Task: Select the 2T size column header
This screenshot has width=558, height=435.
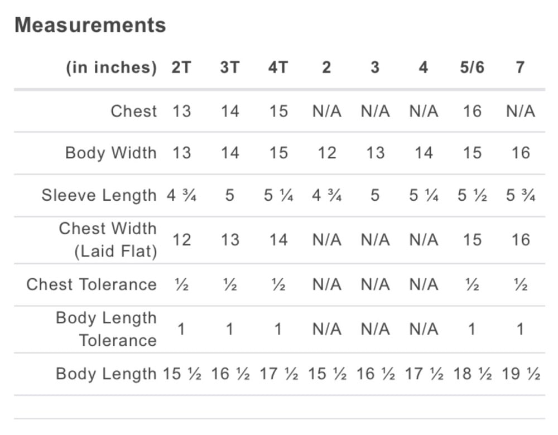Action: tap(181, 67)
